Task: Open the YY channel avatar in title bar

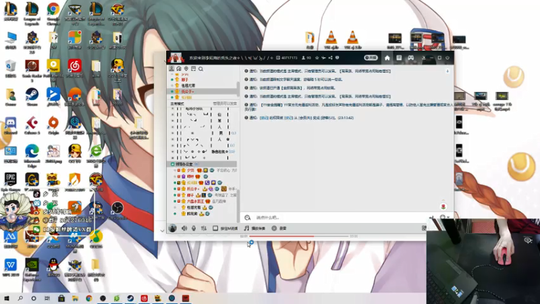Action: 175,57
